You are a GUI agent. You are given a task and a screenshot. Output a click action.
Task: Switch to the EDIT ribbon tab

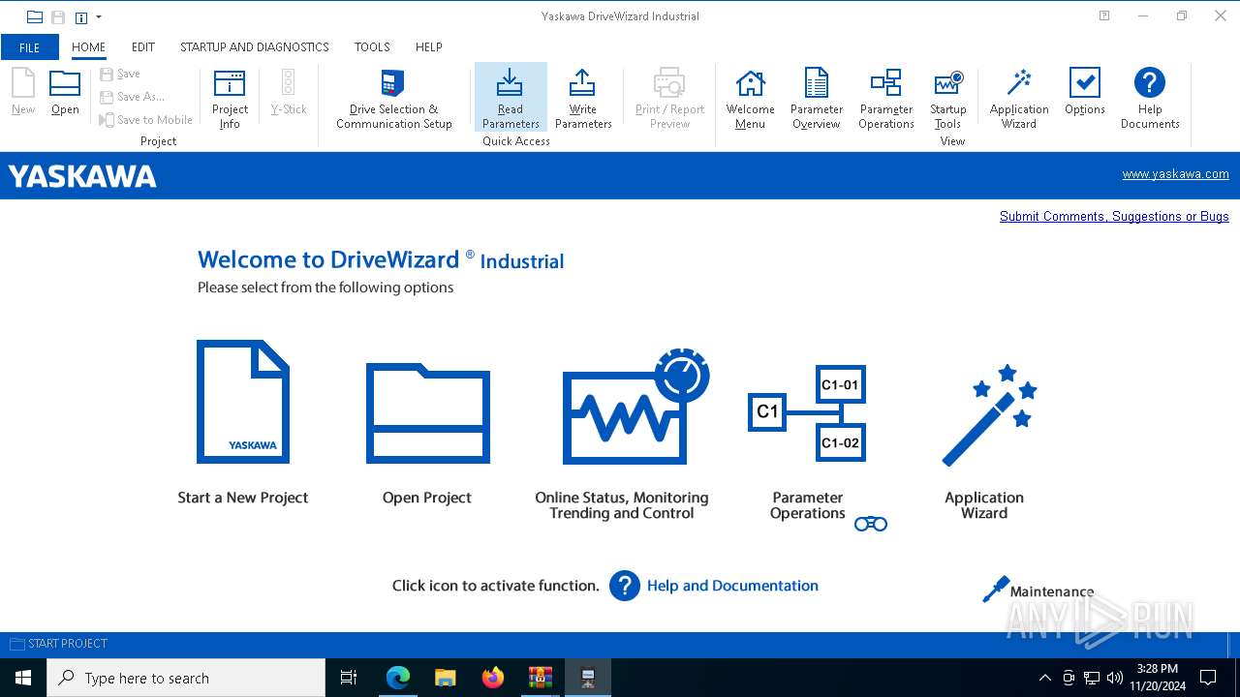(x=143, y=46)
